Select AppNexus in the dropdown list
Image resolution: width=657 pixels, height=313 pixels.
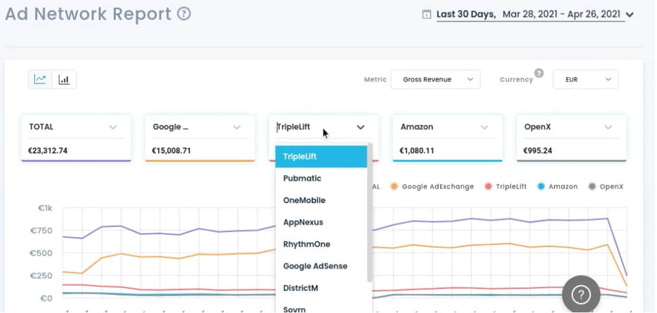(x=321, y=222)
